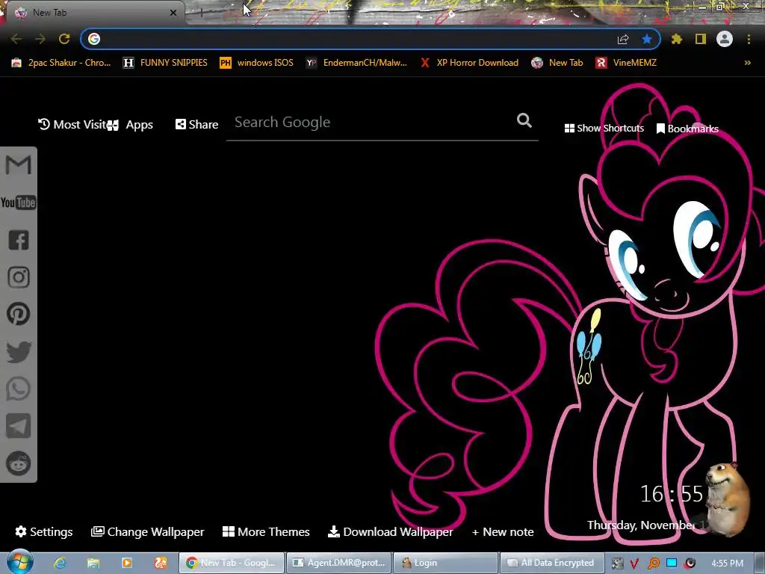Open the VineMEMZ bookmark

click(626, 63)
